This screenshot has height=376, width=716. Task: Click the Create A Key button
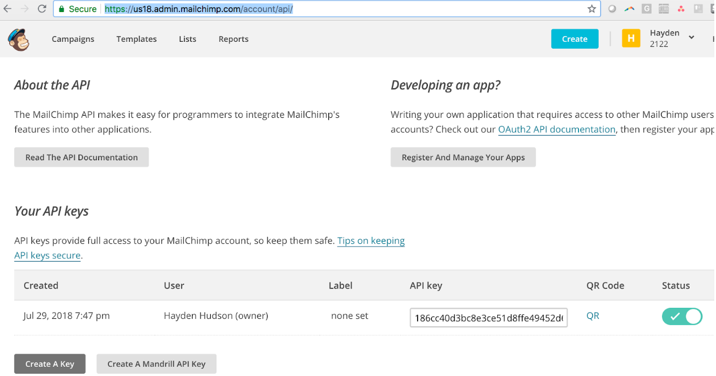coord(50,364)
